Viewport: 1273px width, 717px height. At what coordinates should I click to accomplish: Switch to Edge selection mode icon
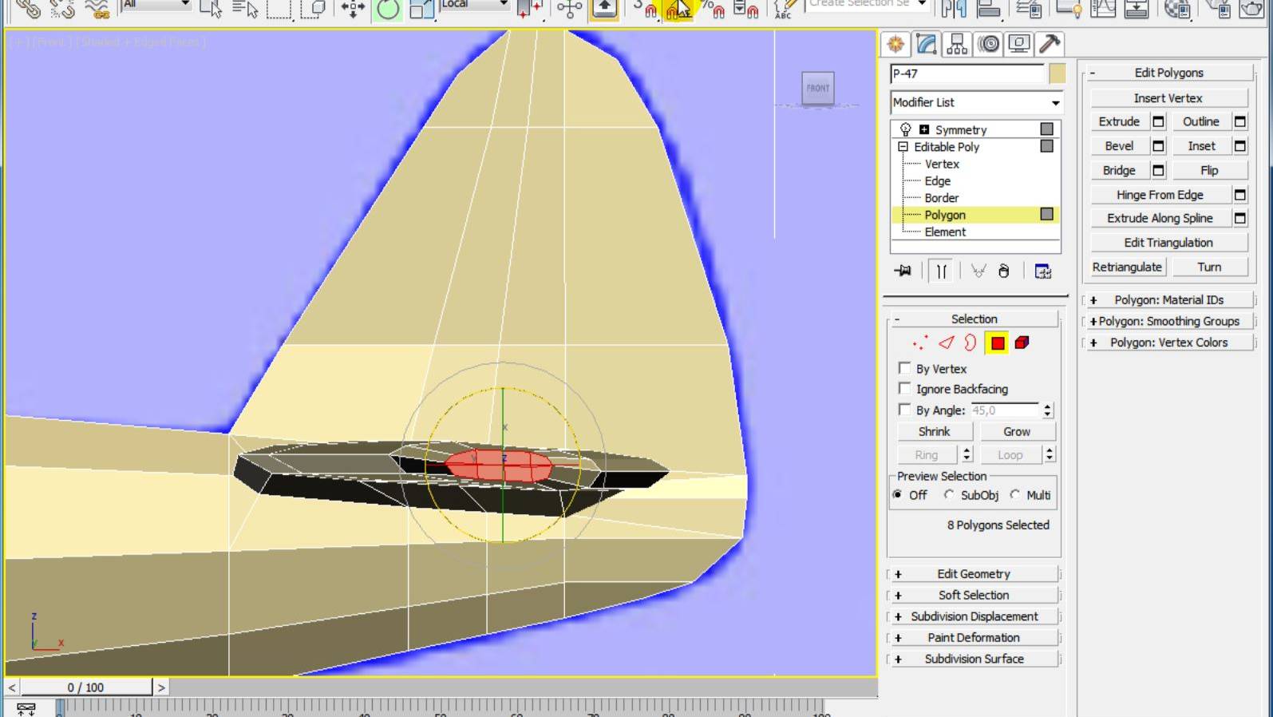(x=946, y=343)
